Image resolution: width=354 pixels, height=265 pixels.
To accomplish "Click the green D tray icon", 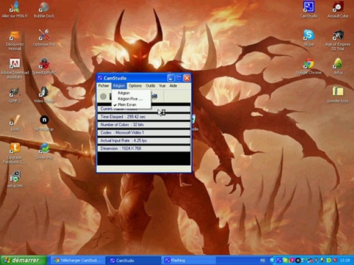I will coord(329,261).
